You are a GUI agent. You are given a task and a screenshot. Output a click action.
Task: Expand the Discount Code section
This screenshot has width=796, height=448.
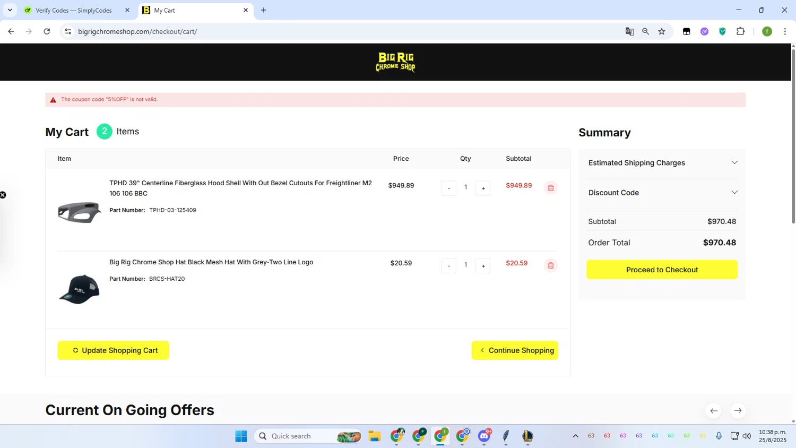662,193
